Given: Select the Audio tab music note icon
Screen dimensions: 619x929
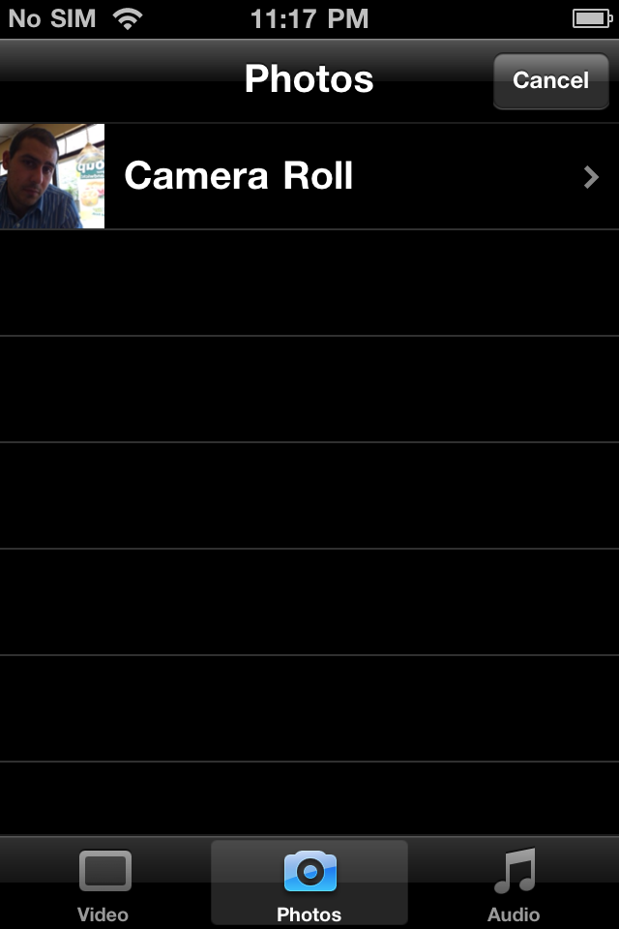Looking at the screenshot, I should click(514, 870).
